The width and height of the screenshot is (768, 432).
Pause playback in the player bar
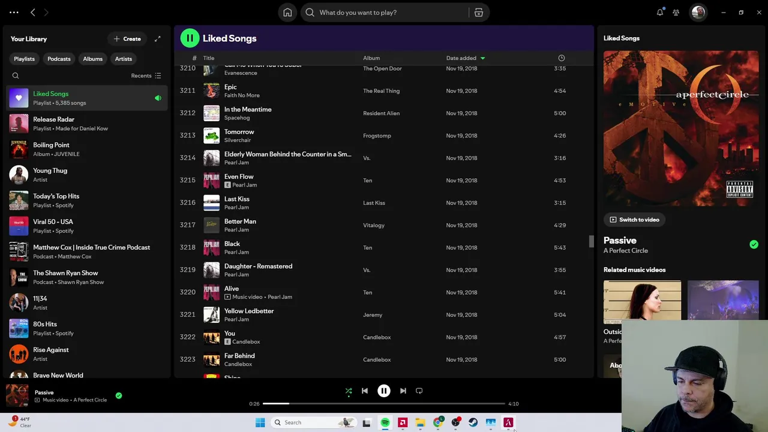[384, 391]
